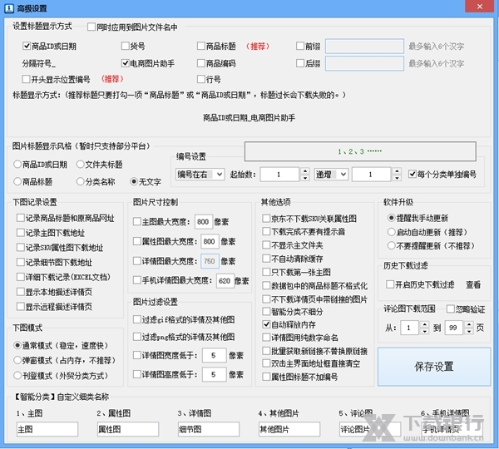Decrease 起始数 with down arrow
Viewport: 499px width, 449px height.
point(305,178)
